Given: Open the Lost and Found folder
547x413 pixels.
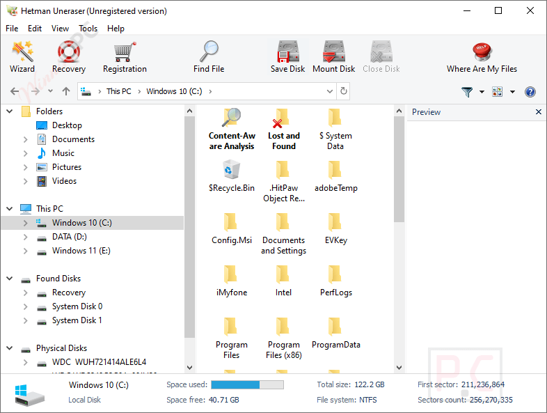Looking at the screenshot, I should click(x=284, y=130).
